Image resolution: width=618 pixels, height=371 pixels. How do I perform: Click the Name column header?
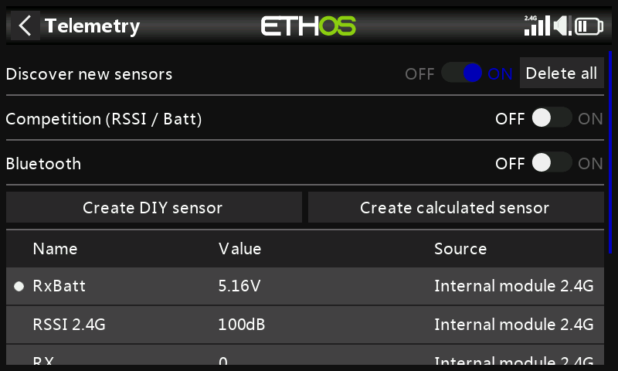coord(55,249)
